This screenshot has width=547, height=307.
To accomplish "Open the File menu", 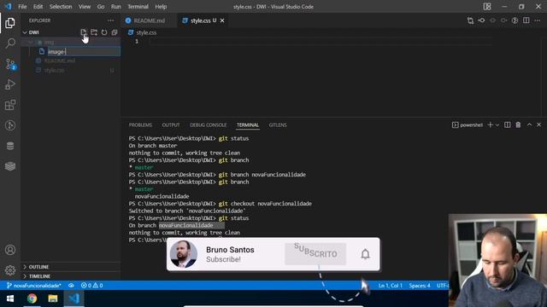I will (22, 7).
